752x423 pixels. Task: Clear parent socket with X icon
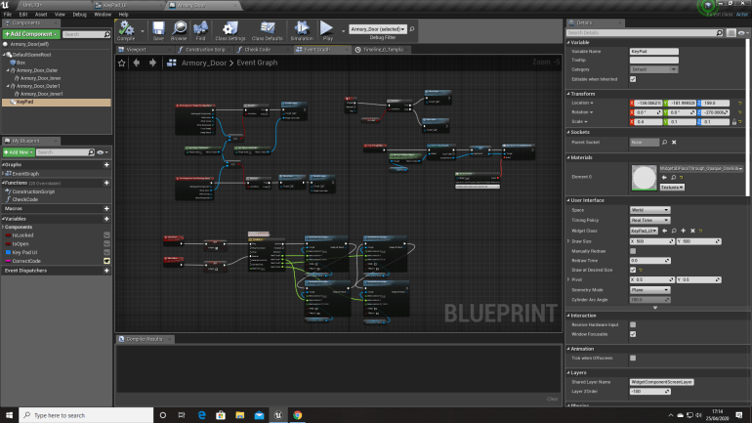(x=674, y=143)
